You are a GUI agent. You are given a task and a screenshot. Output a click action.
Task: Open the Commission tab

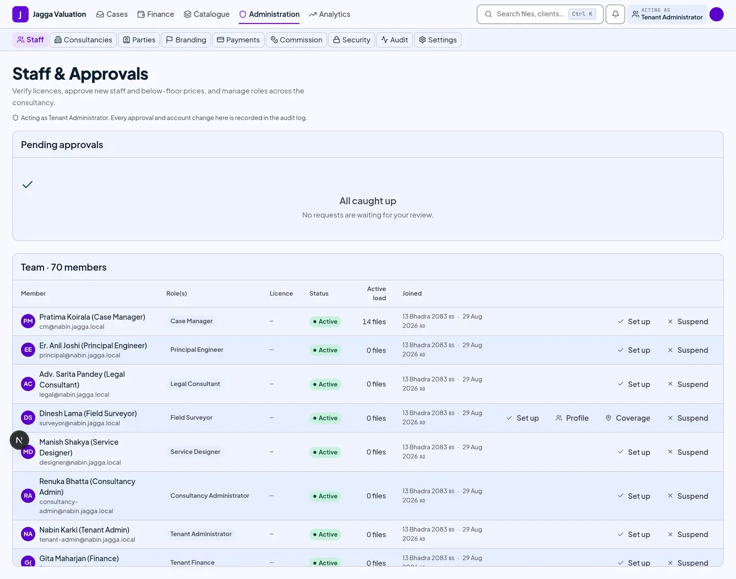pos(296,40)
